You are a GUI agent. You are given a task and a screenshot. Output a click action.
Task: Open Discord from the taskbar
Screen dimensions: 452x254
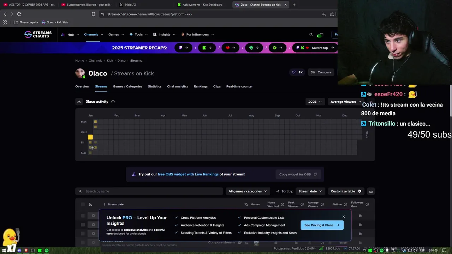pyautogui.click(x=19, y=250)
